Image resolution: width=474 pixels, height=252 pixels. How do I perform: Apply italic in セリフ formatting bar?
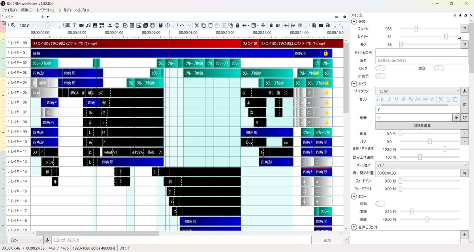389,99
